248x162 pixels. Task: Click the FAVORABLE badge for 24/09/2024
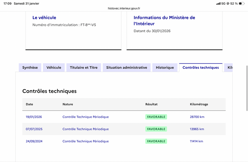pos(156,141)
